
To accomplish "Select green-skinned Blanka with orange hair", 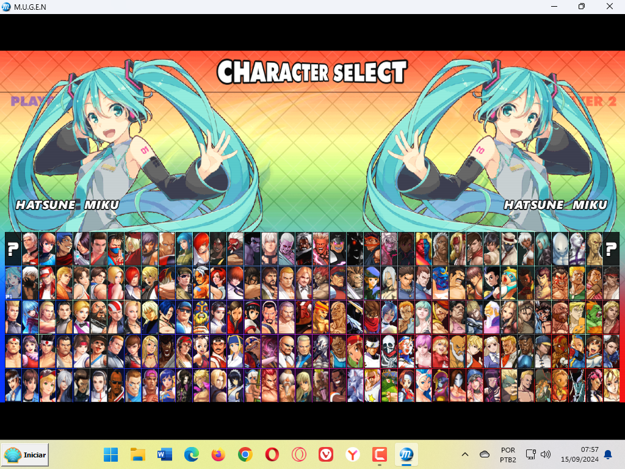I will (594, 318).
